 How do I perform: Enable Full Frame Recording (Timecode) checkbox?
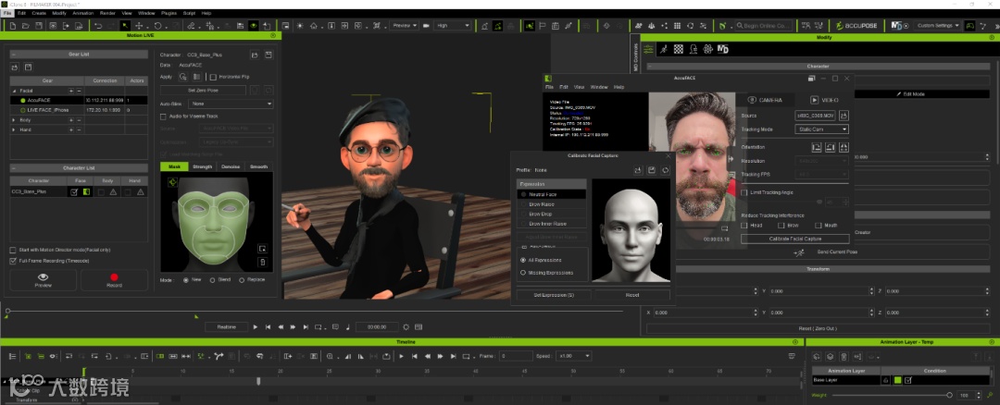(x=12, y=260)
